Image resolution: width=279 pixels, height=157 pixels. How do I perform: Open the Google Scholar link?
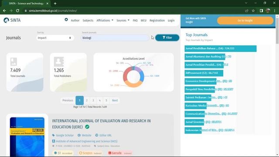point(63,135)
